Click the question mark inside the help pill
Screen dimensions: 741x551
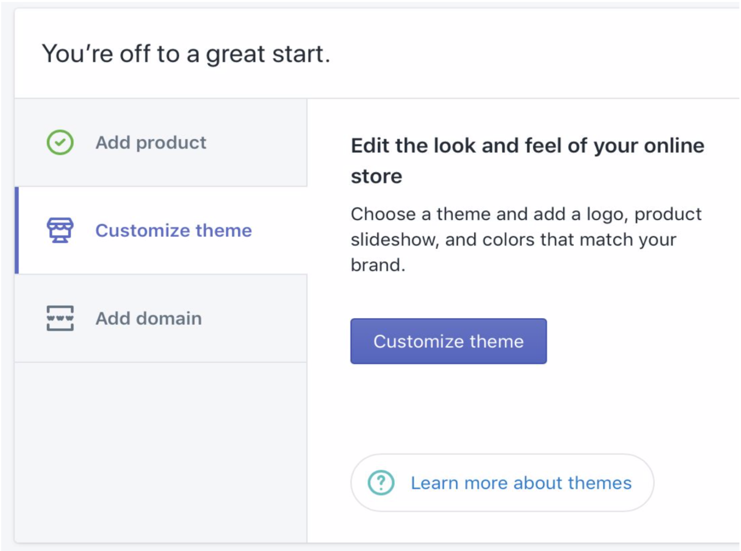coord(380,482)
